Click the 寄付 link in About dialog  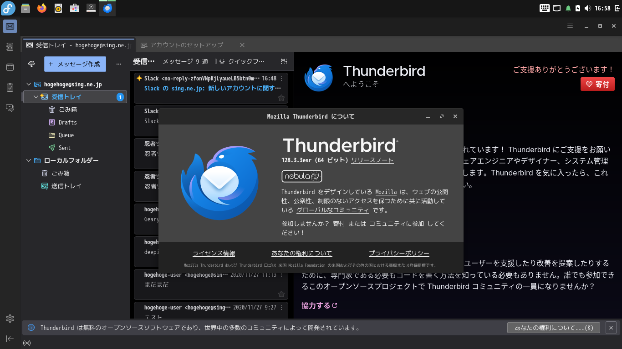click(339, 224)
